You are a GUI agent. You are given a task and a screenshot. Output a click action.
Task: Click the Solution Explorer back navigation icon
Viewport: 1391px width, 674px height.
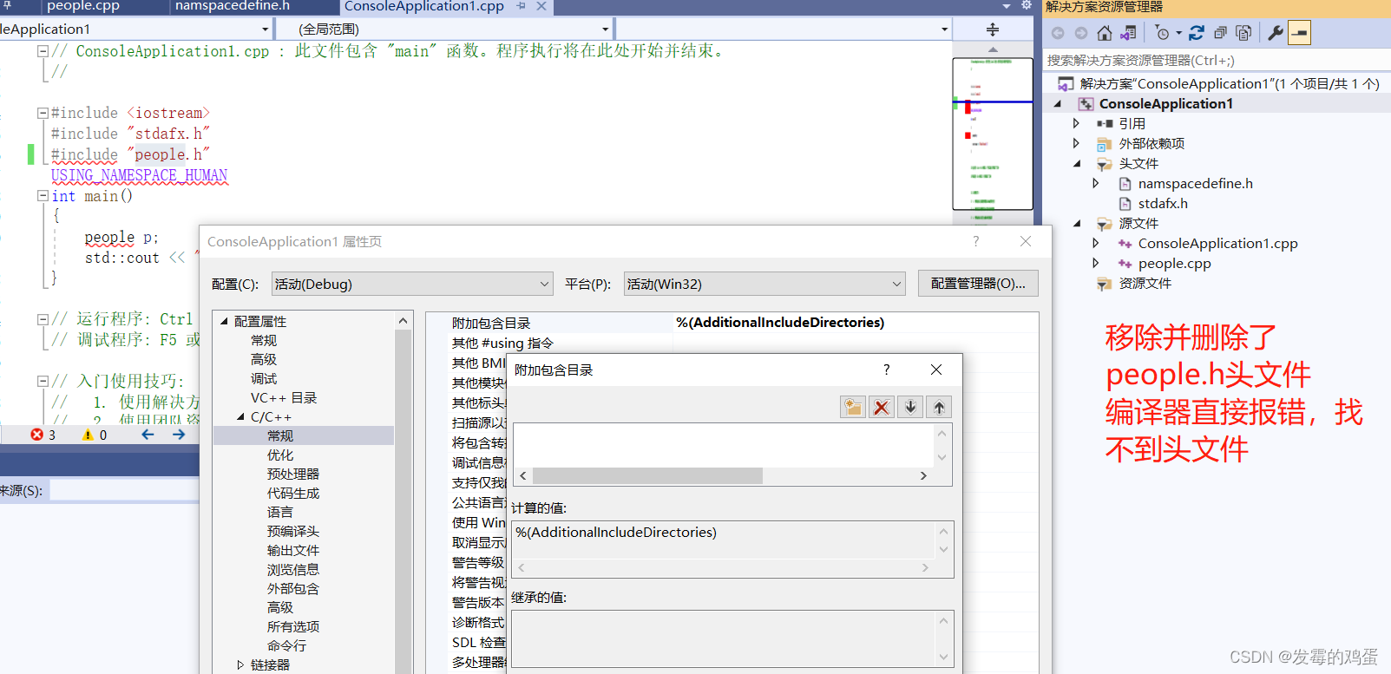1058,33
